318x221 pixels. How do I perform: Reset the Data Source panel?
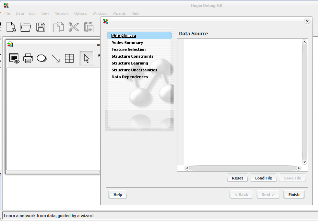237,178
